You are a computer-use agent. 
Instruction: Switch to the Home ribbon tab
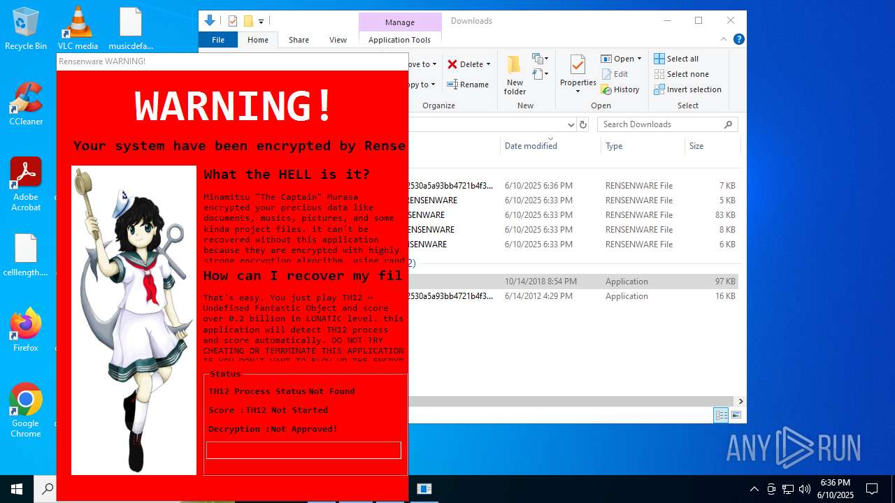pos(258,40)
